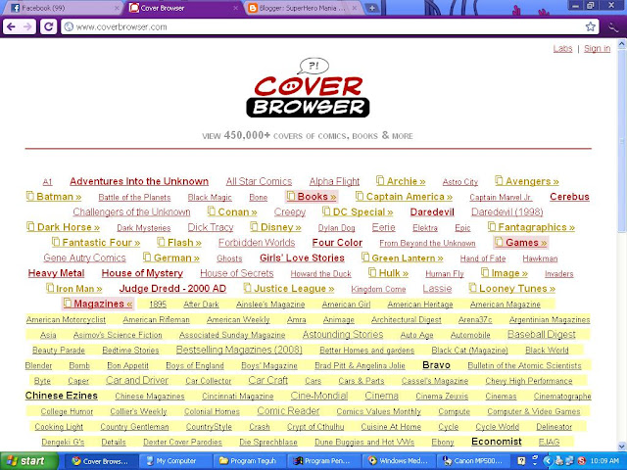Close the Blogger tab
627x470 pixels.
tap(355, 8)
